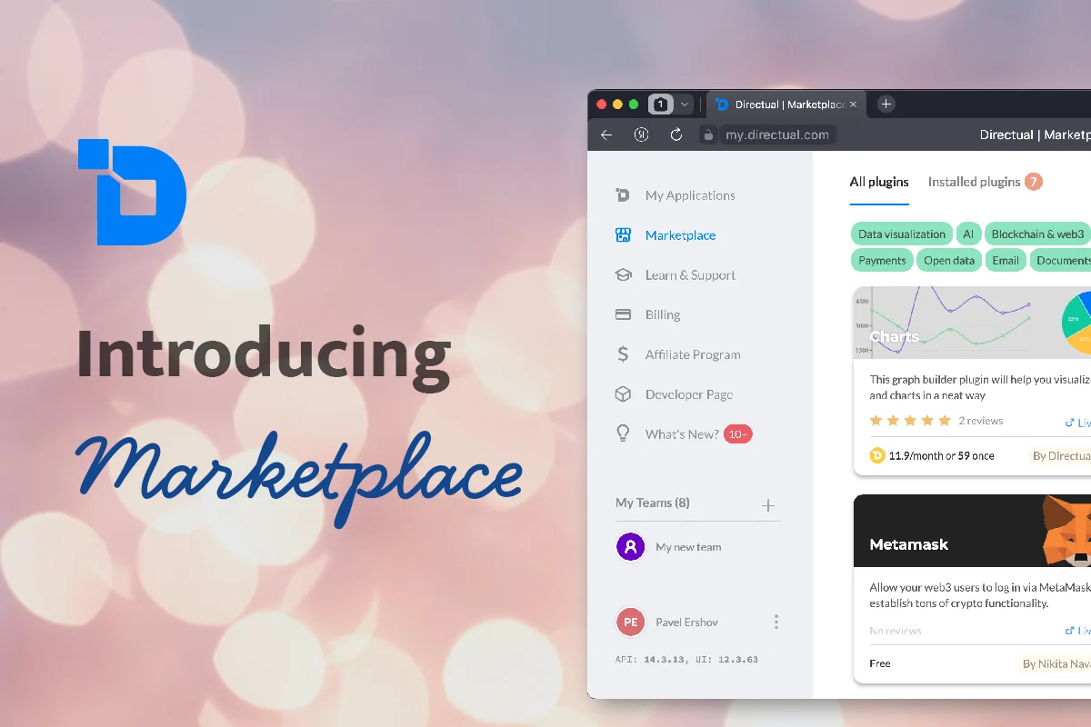This screenshot has width=1091, height=727.
Task: Click the padlock icon in the address bar
Action: [707, 134]
